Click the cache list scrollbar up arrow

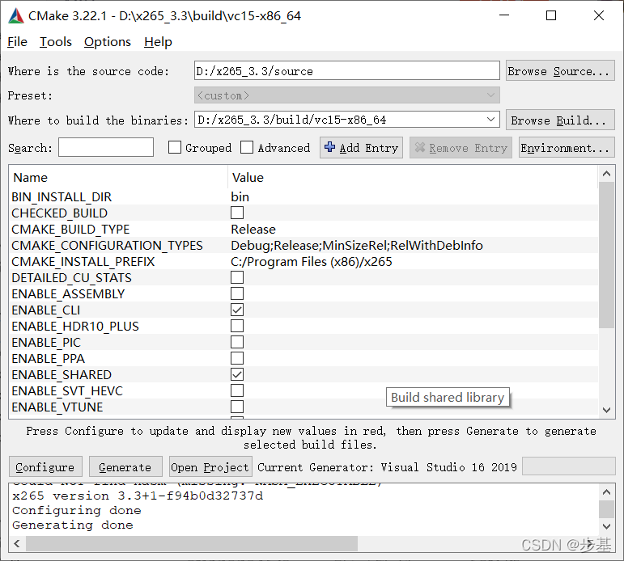coord(606,174)
